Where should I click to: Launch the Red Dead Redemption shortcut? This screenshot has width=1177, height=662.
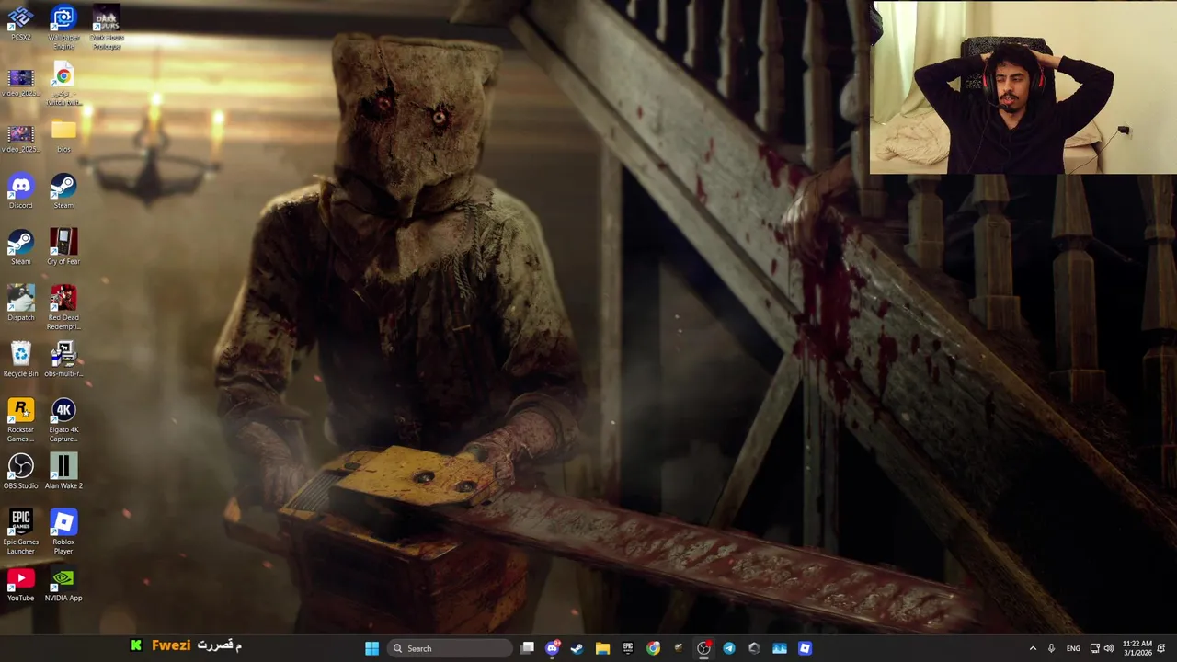tap(63, 308)
